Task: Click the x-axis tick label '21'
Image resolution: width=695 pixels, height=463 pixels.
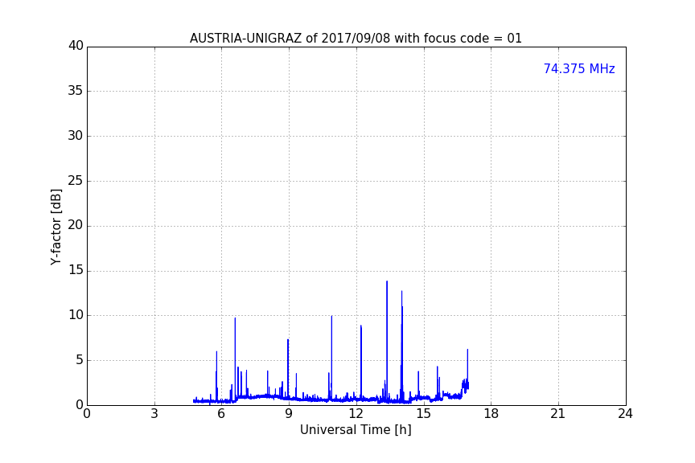Action: click(558, 414)
